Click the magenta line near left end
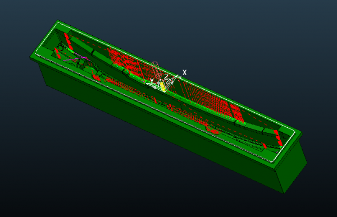 pyautogui.click(x=75, y=59)
